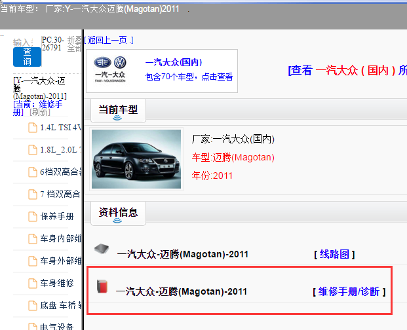Click the file icon next to 7 档双离合
Image resolution: width=407 pixels, height=330 pixels.
[33, 194]
